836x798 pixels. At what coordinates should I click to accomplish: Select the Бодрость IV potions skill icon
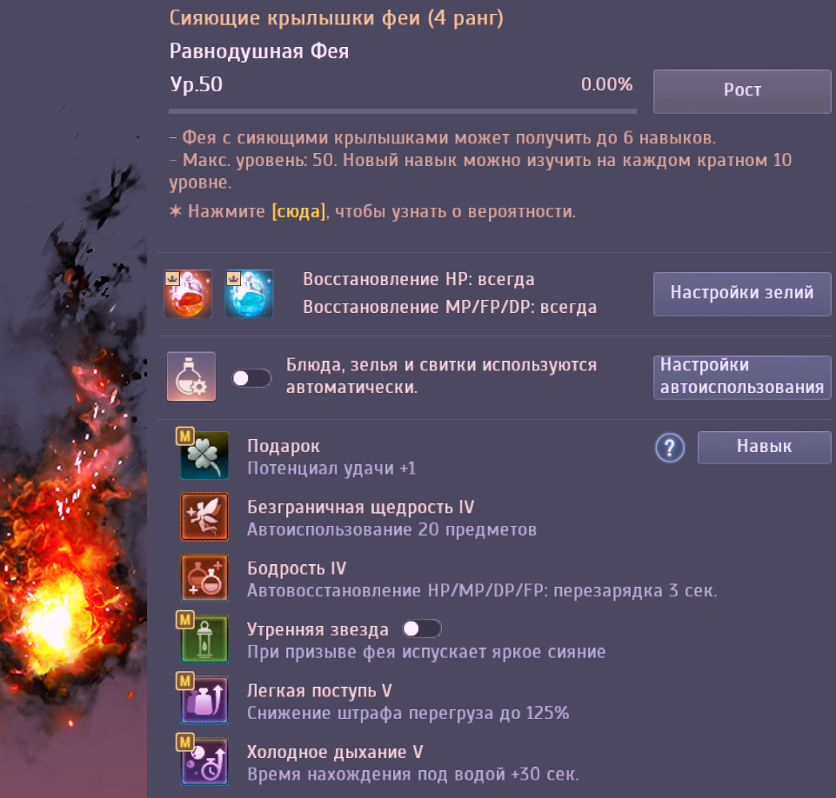[x=204, y=578]
